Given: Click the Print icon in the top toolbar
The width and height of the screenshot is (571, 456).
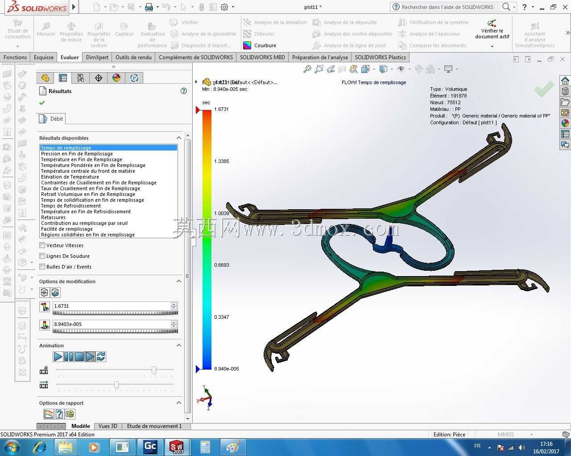Looking at the screenshot, I should [149, 7].
